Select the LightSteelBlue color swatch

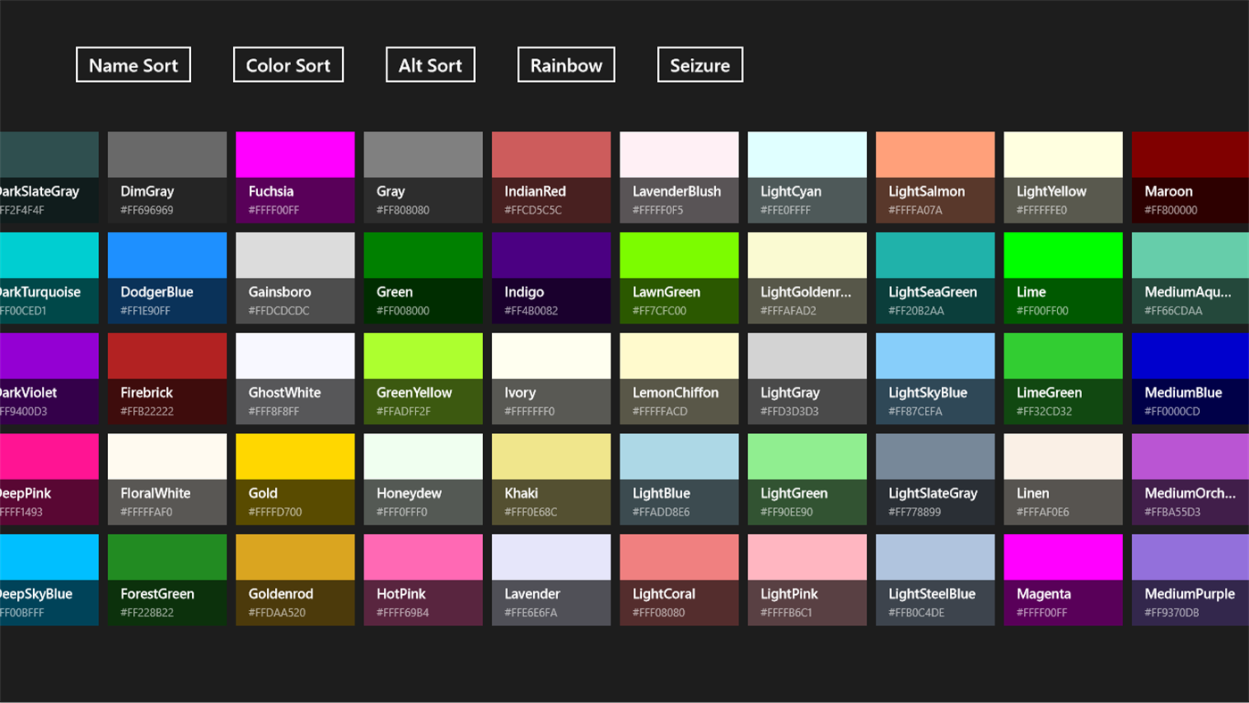[x=935, y=579]
